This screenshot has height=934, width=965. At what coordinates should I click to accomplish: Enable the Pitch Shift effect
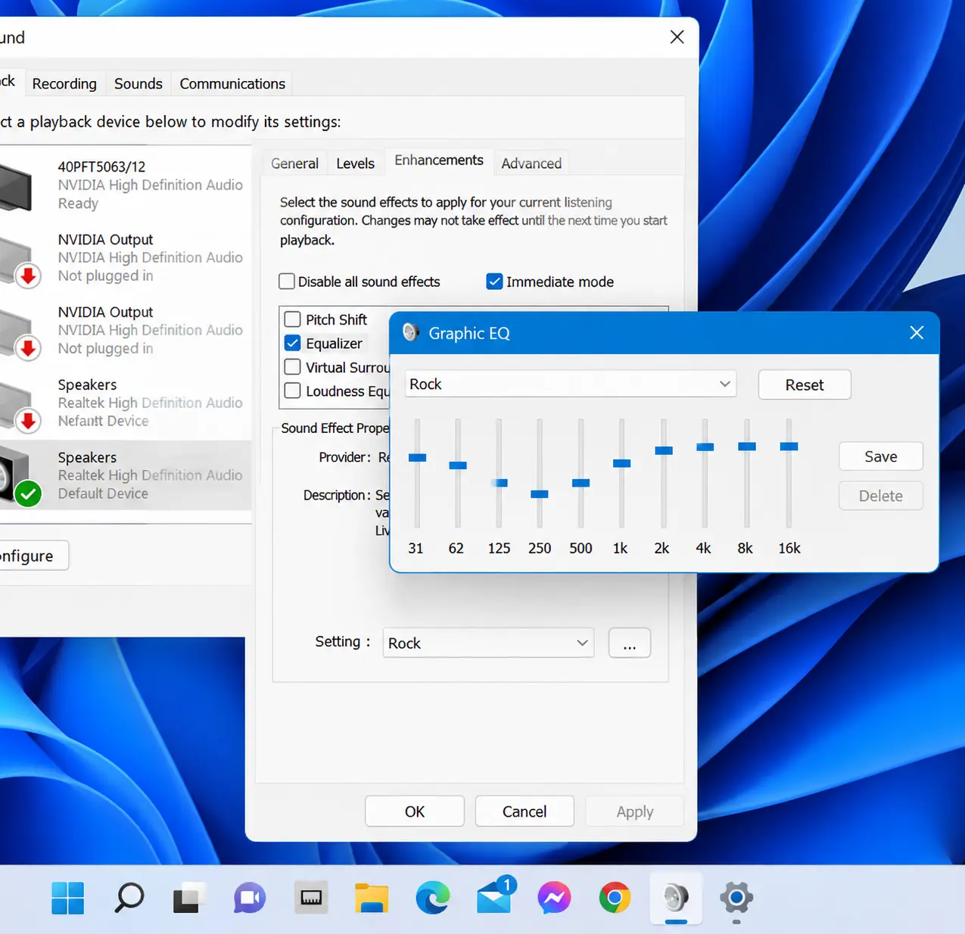coord(292,319)
